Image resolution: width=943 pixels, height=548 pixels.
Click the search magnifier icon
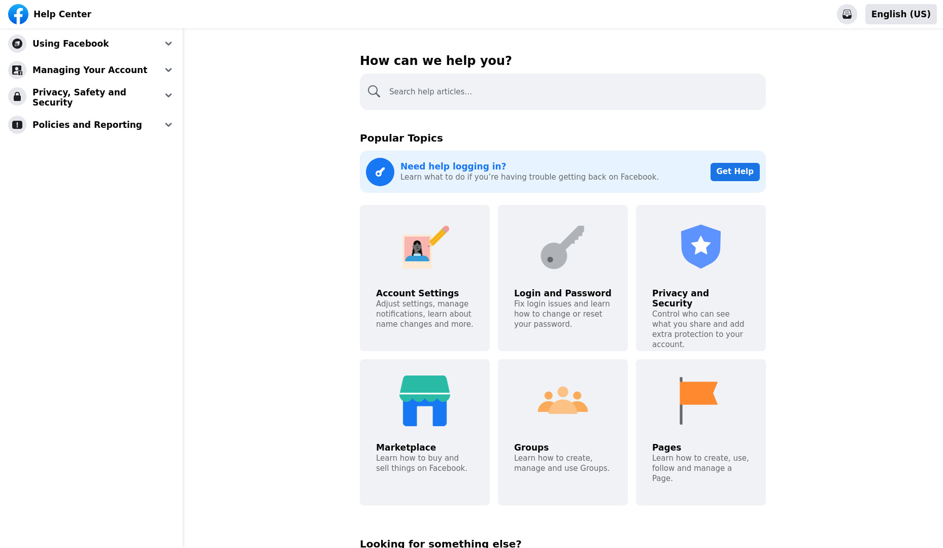tap(374, 91)
